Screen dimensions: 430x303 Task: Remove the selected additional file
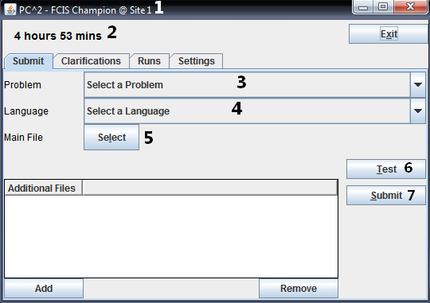[x=299, y=289]
